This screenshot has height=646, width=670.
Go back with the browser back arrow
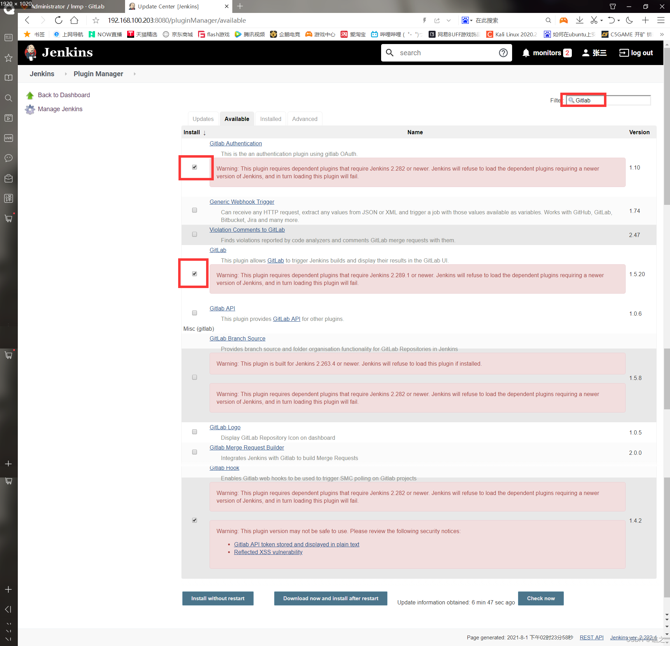pyautogui.click(x=28, y=20)
